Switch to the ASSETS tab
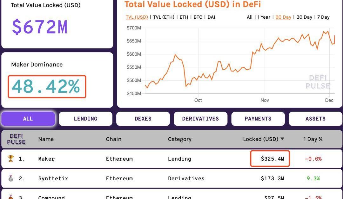 315,119
